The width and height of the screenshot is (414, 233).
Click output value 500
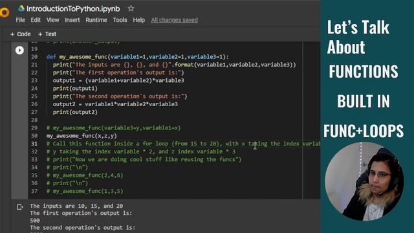coord(35,221)
